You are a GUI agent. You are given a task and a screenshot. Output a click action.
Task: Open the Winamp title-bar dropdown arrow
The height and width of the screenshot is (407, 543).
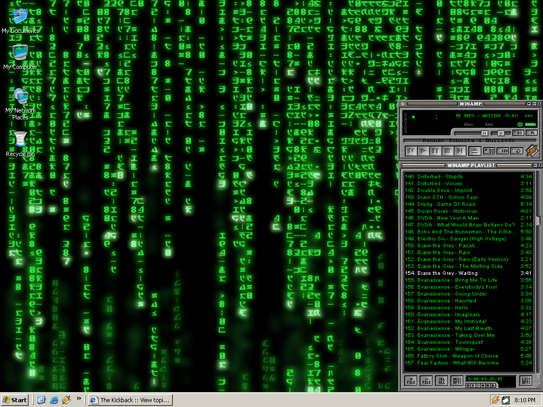529,103
